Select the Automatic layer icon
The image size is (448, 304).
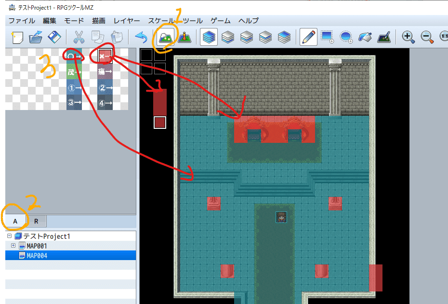click(x=209, y=37)
